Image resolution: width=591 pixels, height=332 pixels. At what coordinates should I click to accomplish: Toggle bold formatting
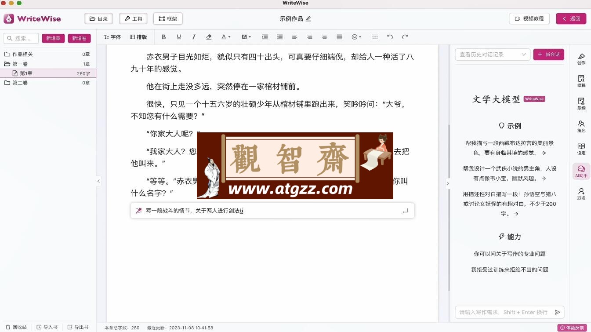[164, 37]
